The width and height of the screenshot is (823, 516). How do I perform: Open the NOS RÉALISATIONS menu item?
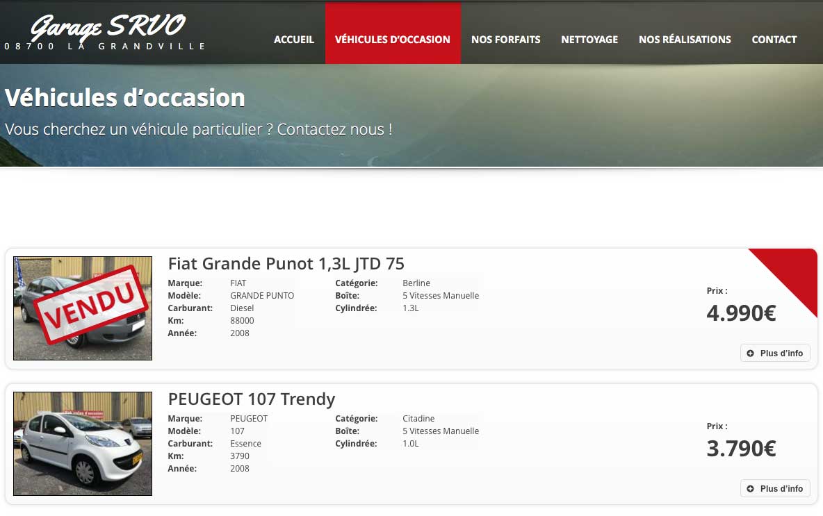click(685, 40)
